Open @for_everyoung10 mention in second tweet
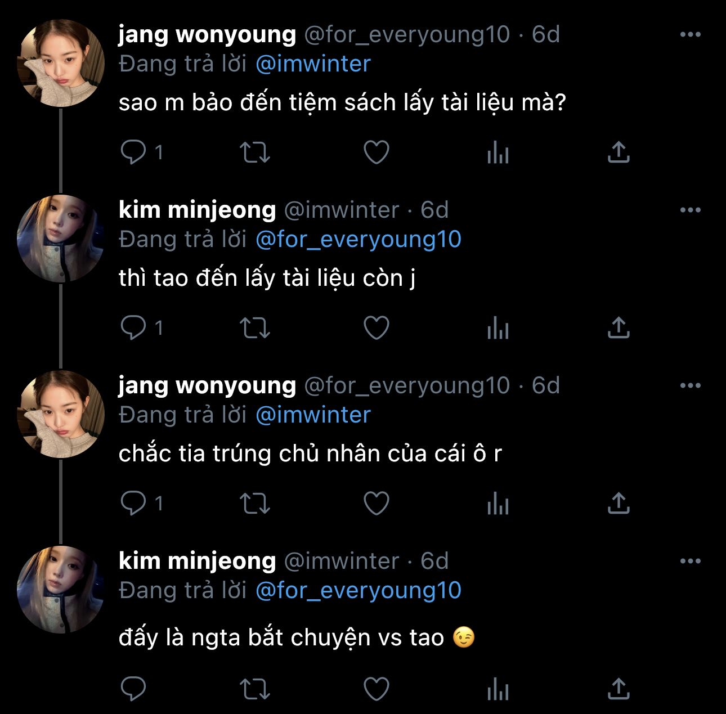This screenshot has width=726, height=714. tap(358, 239)
